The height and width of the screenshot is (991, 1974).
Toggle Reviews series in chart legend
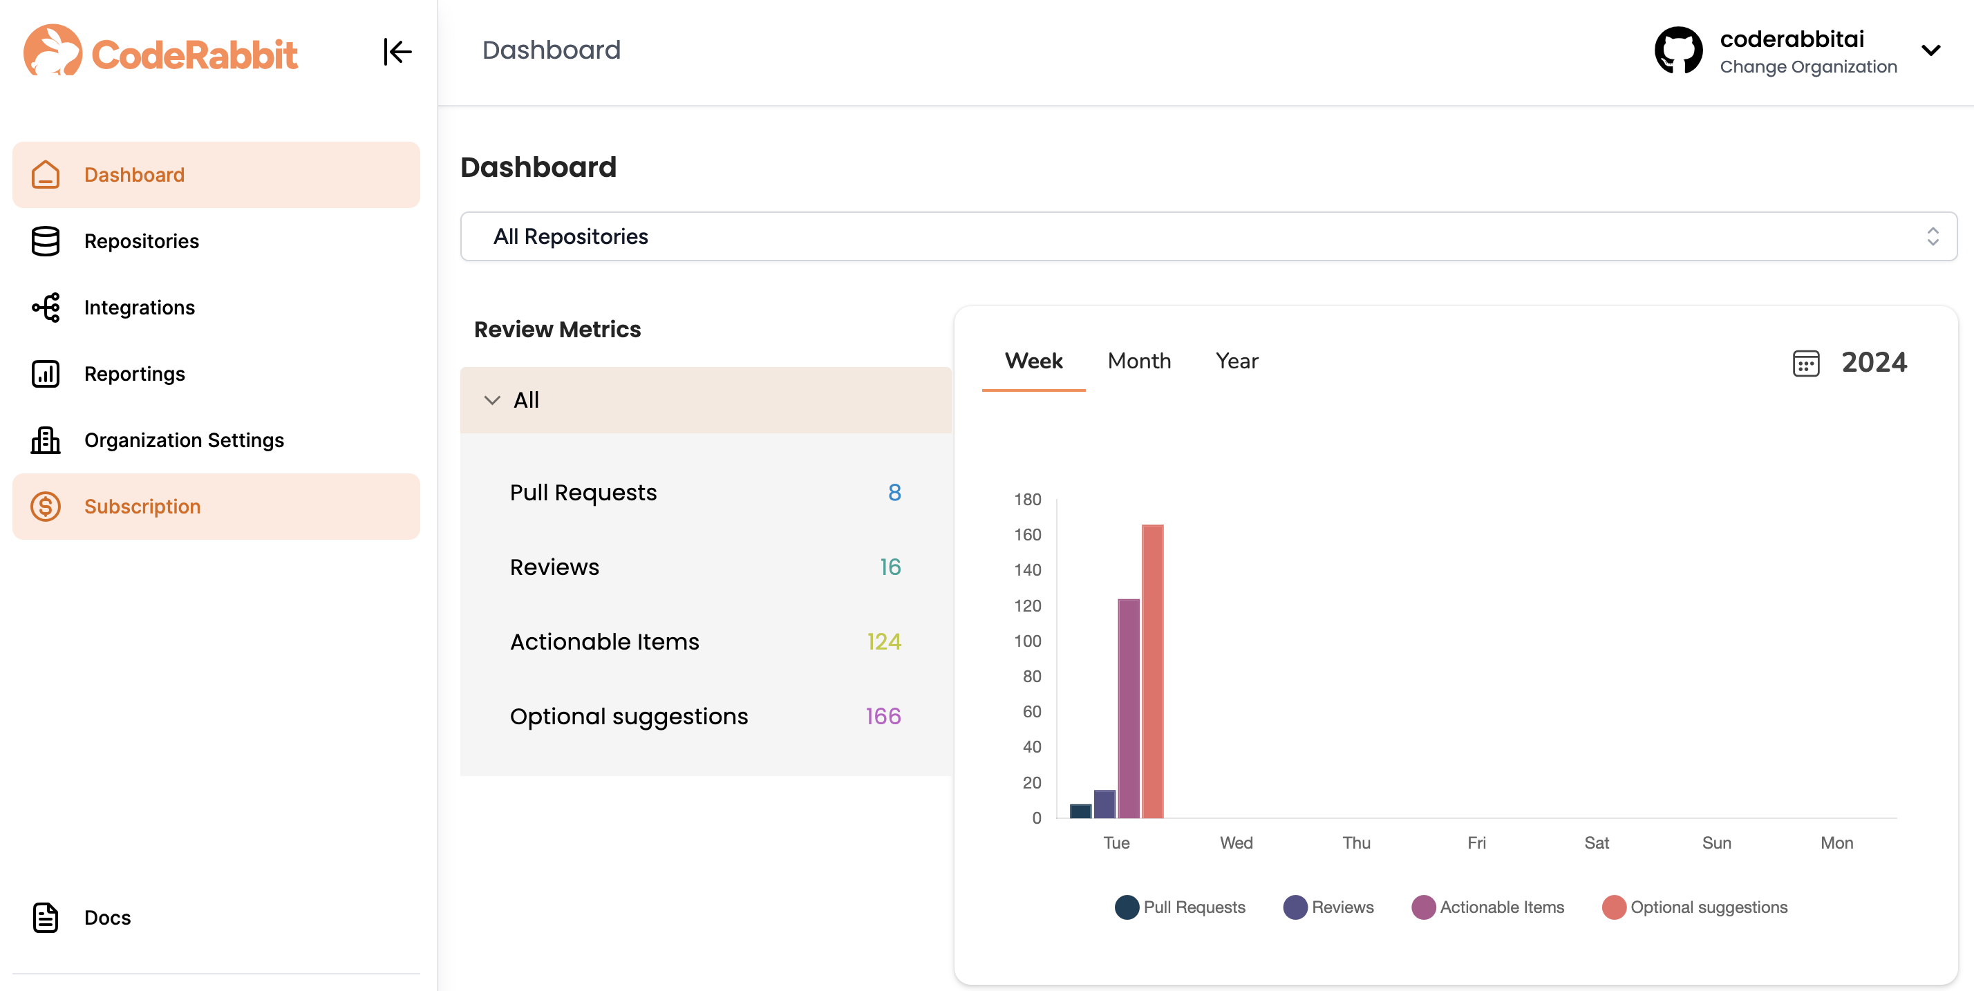(1295, 907)
